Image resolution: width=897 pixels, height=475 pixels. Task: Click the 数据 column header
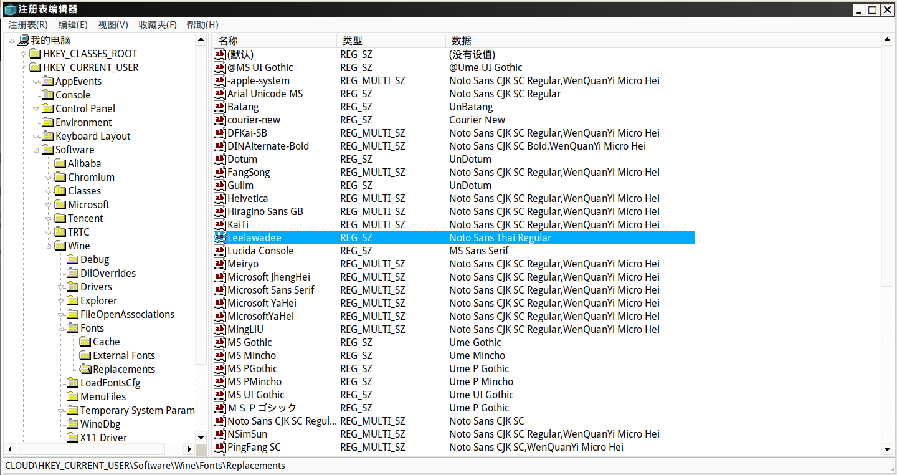(571, 41)
